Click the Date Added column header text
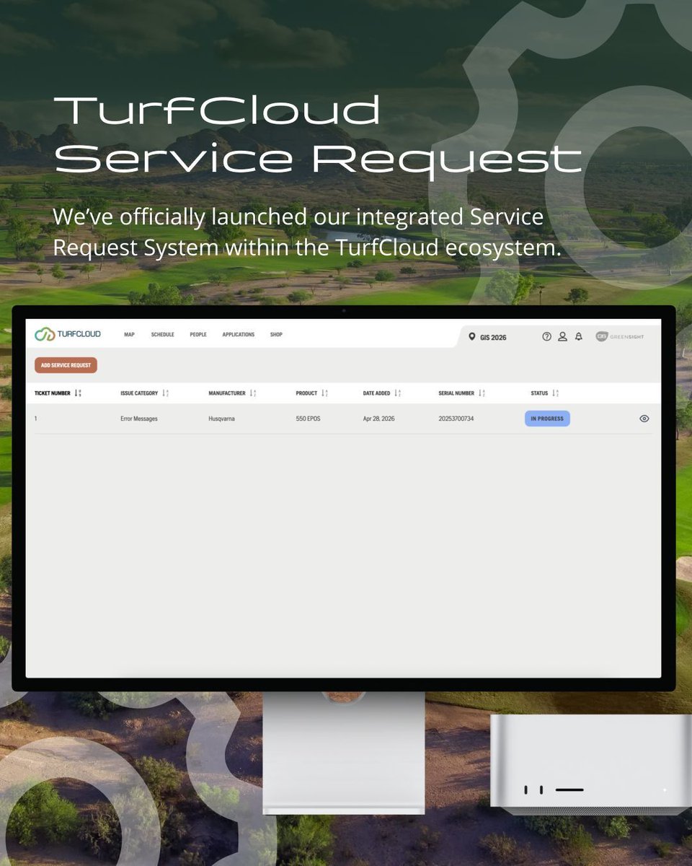 click(x=376, y=393)
